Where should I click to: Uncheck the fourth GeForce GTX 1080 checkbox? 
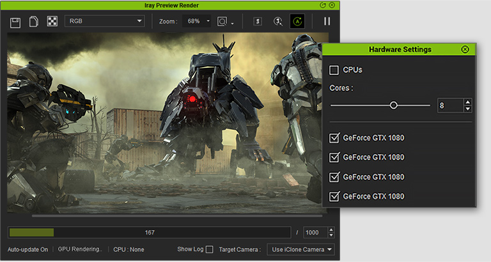click(334, 197)
